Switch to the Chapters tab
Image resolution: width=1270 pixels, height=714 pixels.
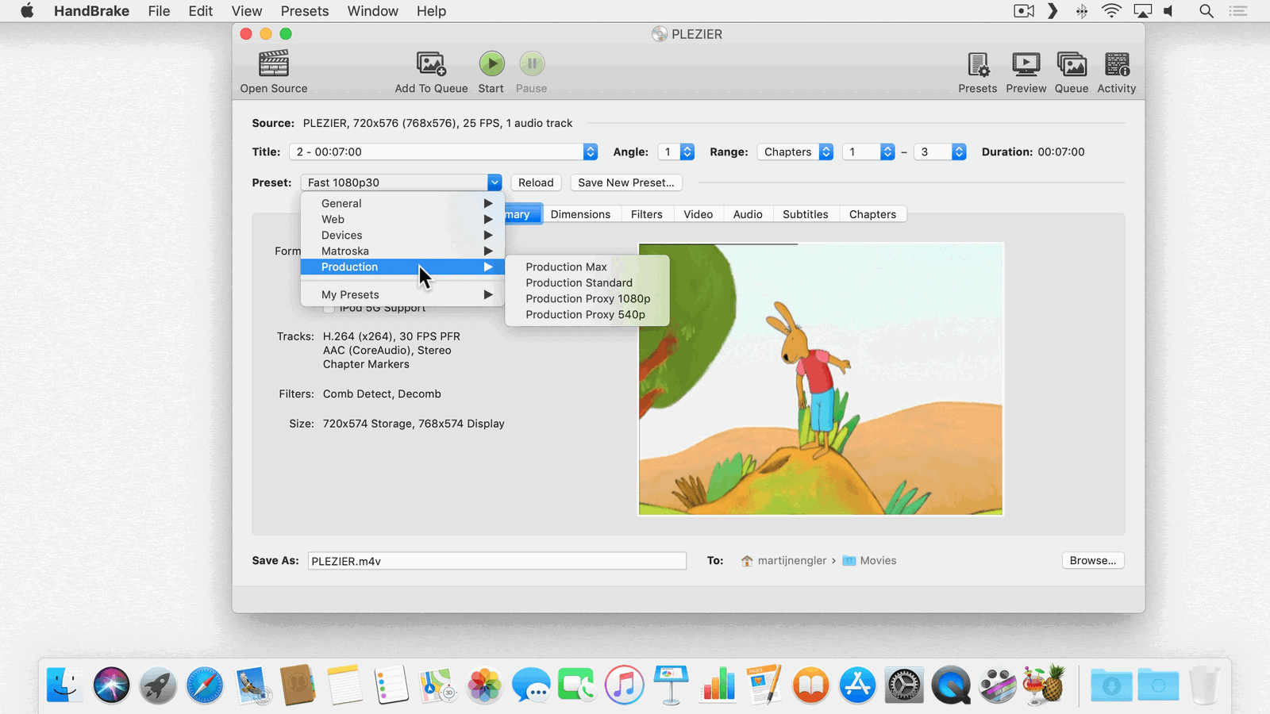(x=872, y=214)
